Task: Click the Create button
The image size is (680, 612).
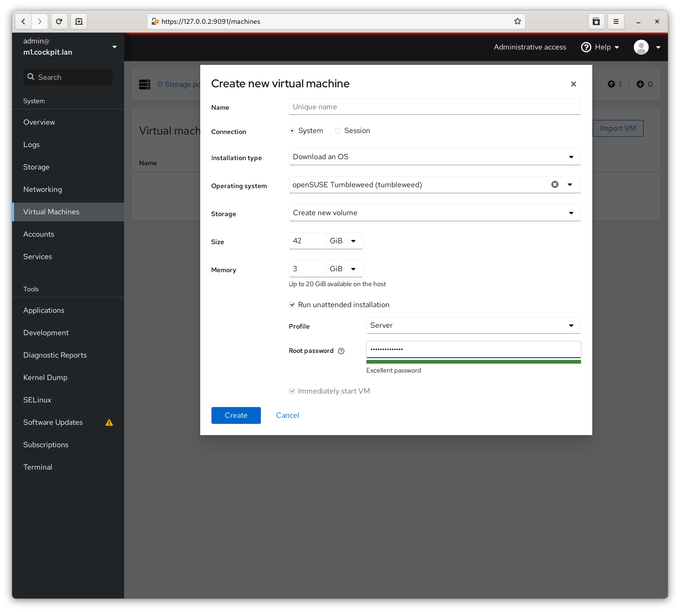Action: click(x=236, y=415)
